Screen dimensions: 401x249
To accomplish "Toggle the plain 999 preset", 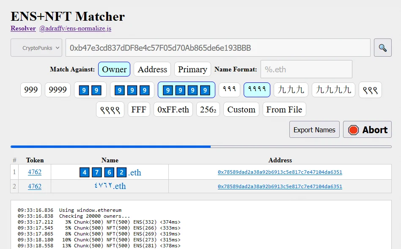I will point(31,90).
